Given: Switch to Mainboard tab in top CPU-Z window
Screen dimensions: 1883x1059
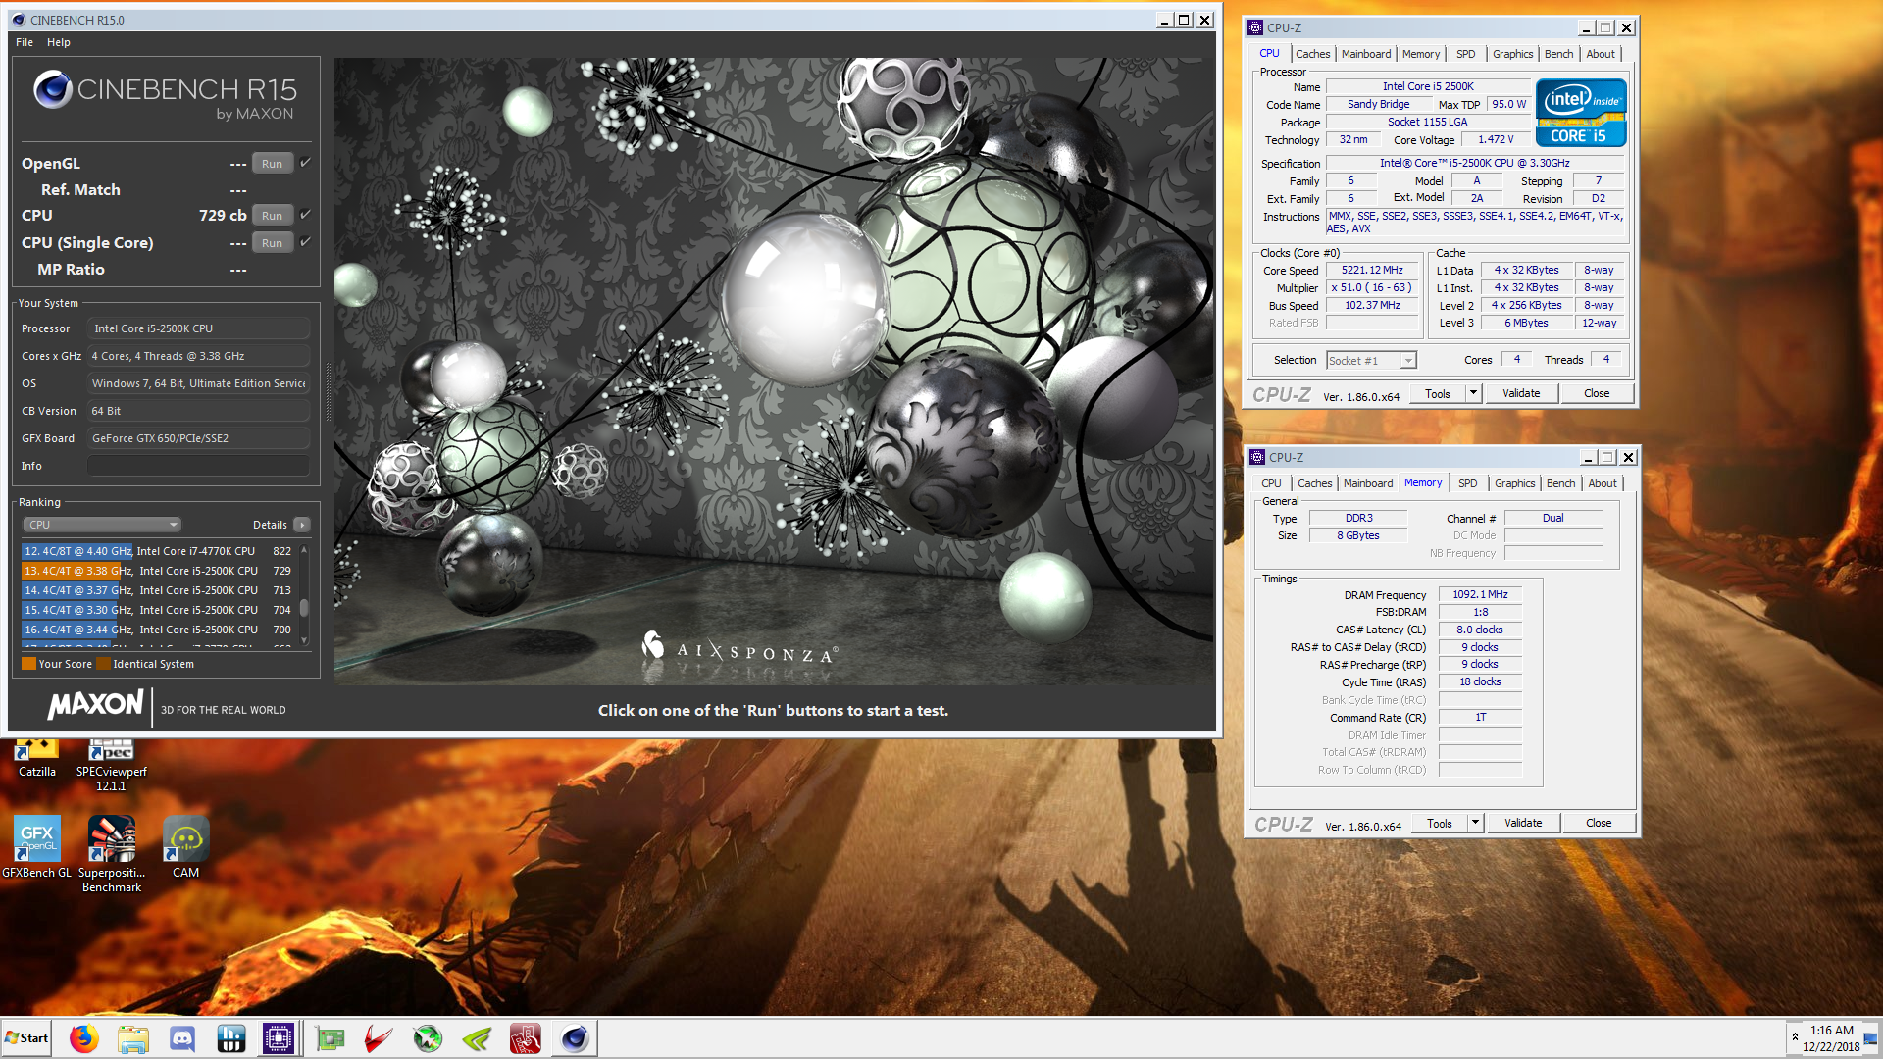Looking at the screenshot, I should (1365, 54).
